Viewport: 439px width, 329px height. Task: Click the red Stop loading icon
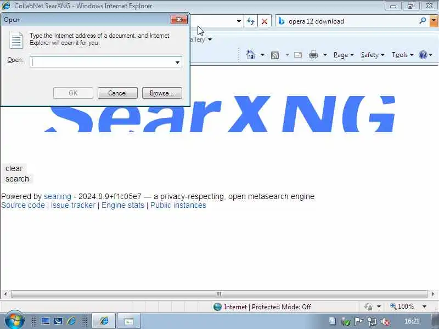pyautogui.click(x=264, y=21)
